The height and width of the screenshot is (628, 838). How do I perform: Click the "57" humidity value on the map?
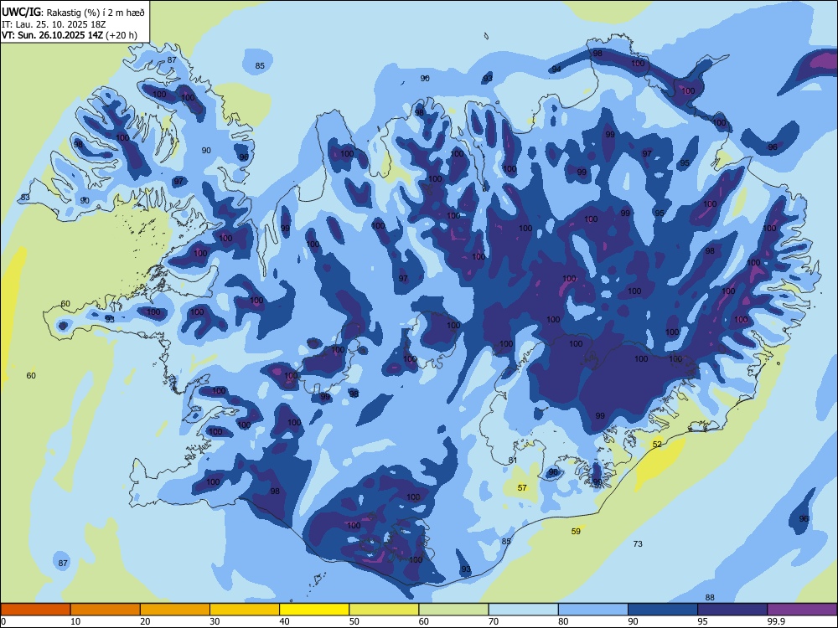click(x=522, y=487)
